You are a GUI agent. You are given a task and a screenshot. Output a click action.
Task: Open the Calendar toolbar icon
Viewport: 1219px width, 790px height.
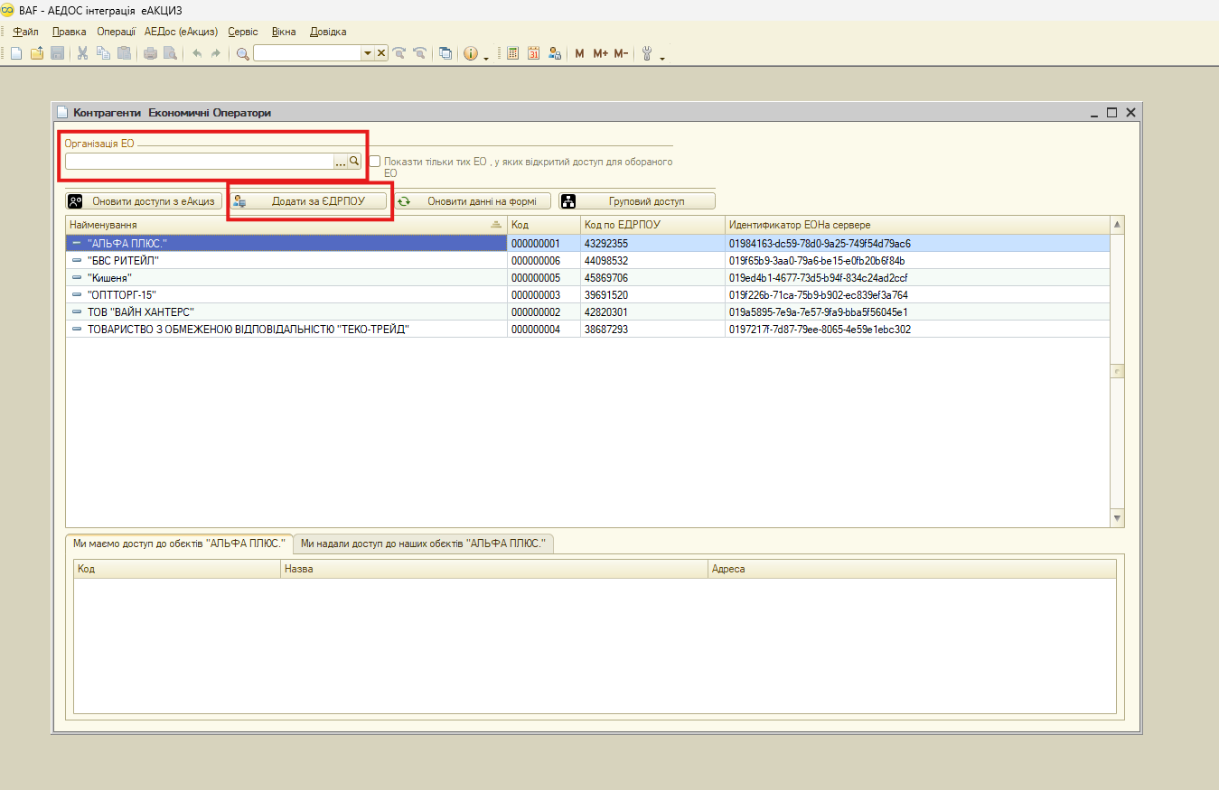click(534, 53)
